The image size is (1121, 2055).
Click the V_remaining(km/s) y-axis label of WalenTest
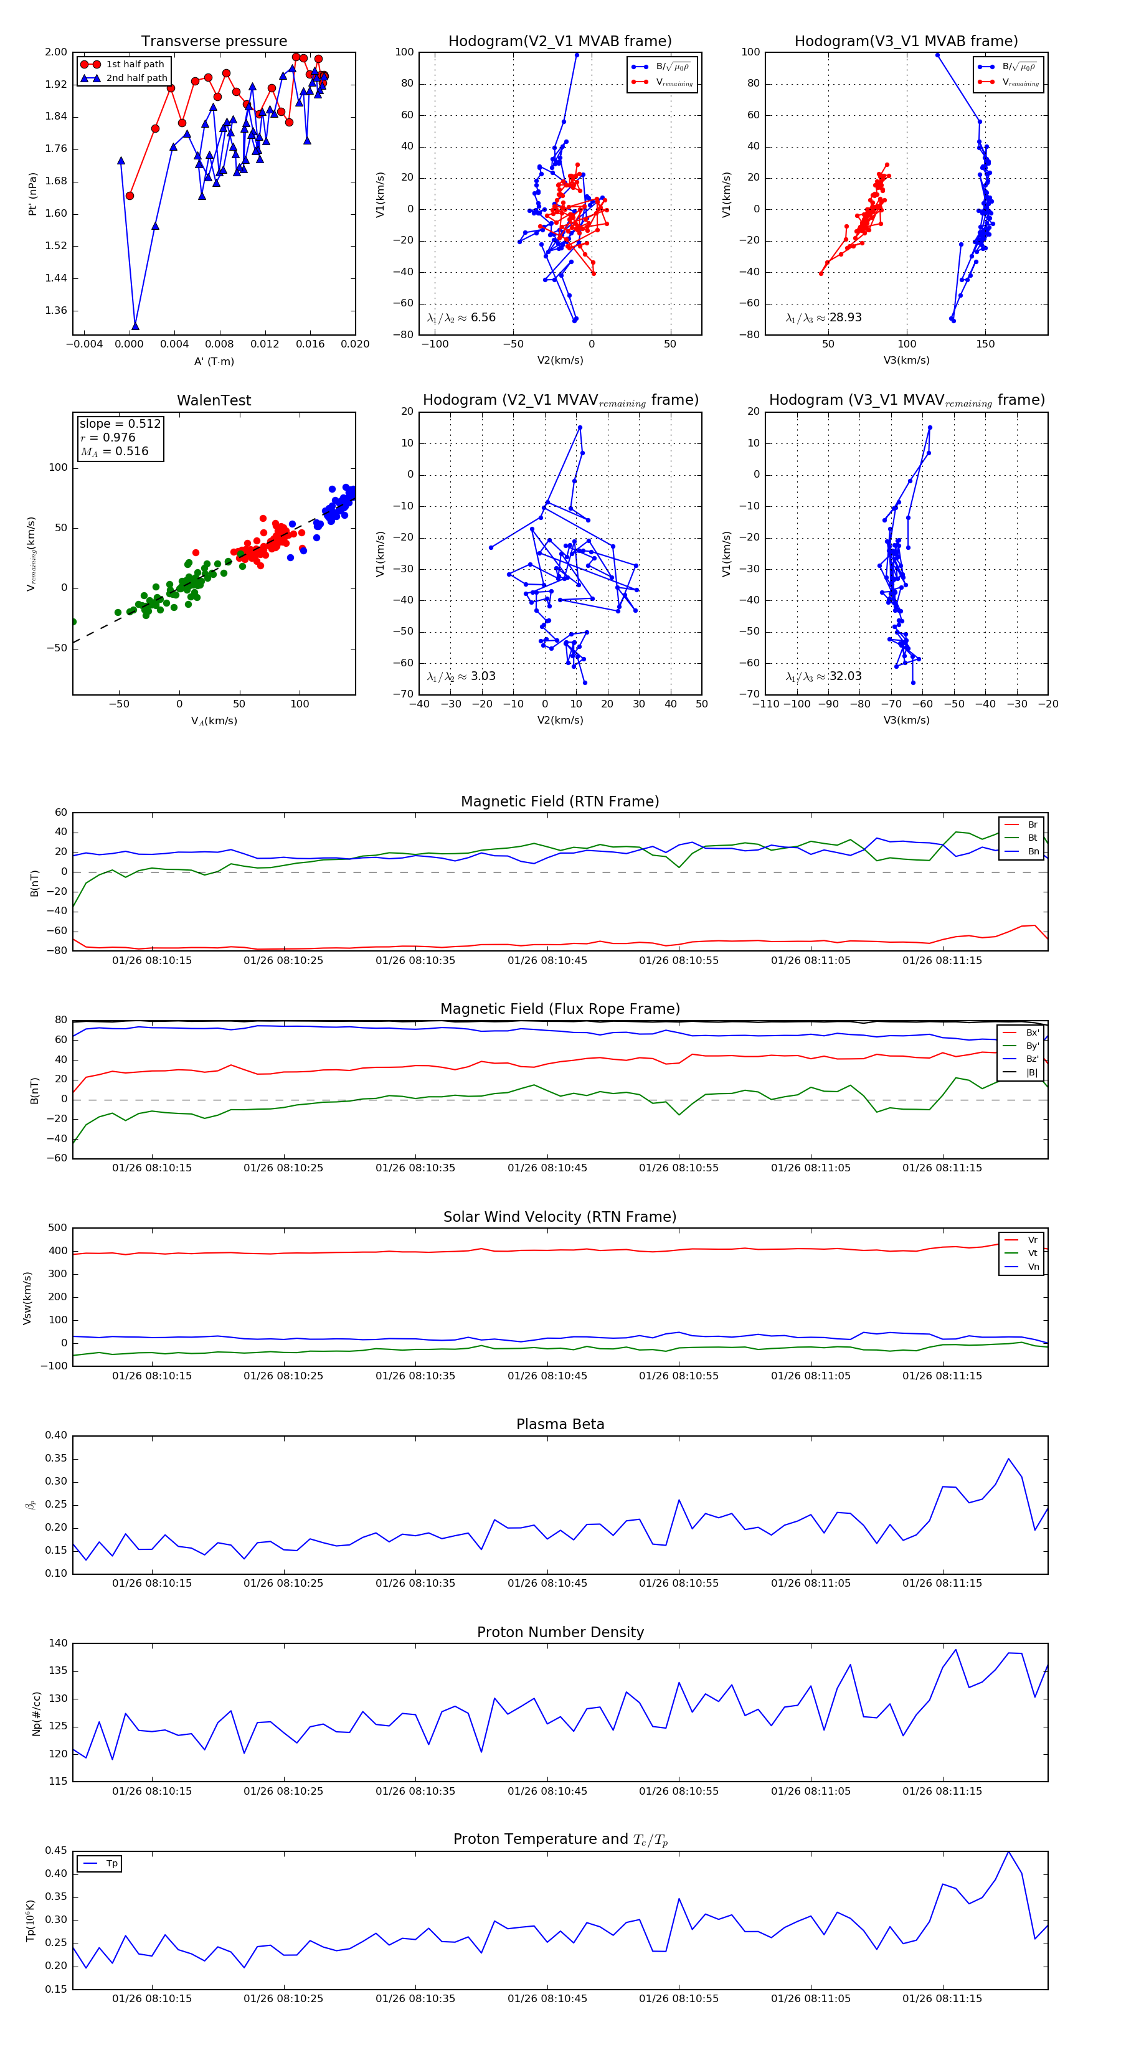(31, 554)
